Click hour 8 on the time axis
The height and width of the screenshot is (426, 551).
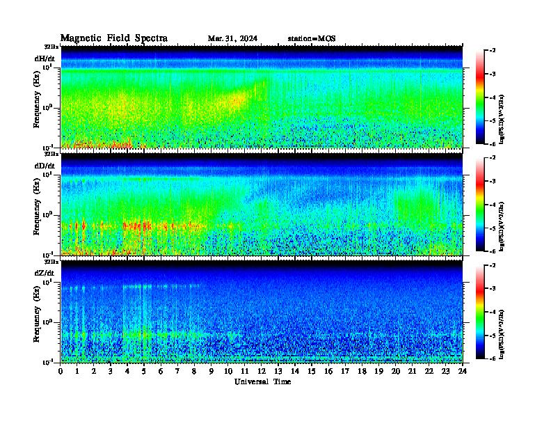(194, 372)
